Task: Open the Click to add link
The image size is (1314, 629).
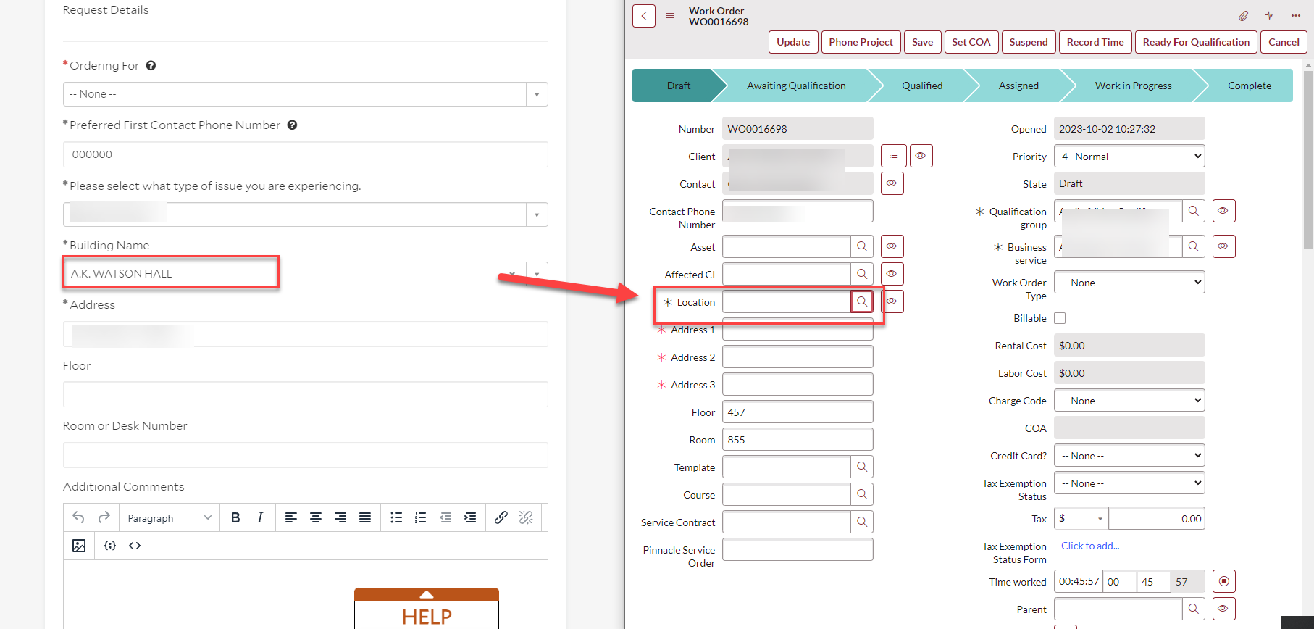Action: (x=1090, y=546)
